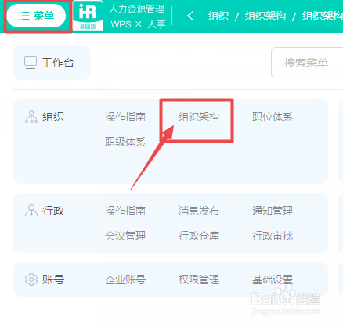Image resolution: width=343 pixels, height=325 pixels.
Task: Open the 职位体系 menu item
Action: [273, 117]
